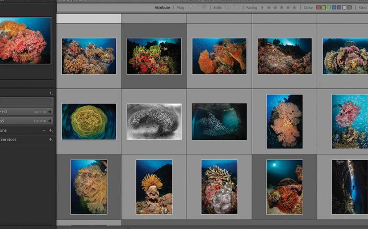Screen dimensions: 368x229
Task: Set the rating filter to five stars
Action: pyautogui.click(x=294, y=7)
